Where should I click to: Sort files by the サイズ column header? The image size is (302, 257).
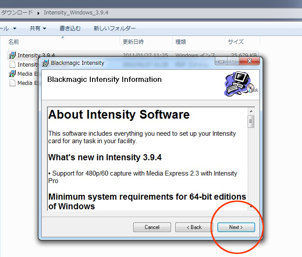242,42
